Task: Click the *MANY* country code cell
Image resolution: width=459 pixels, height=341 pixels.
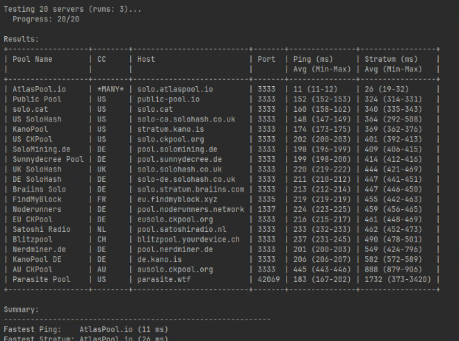Action: pos(111,89)
